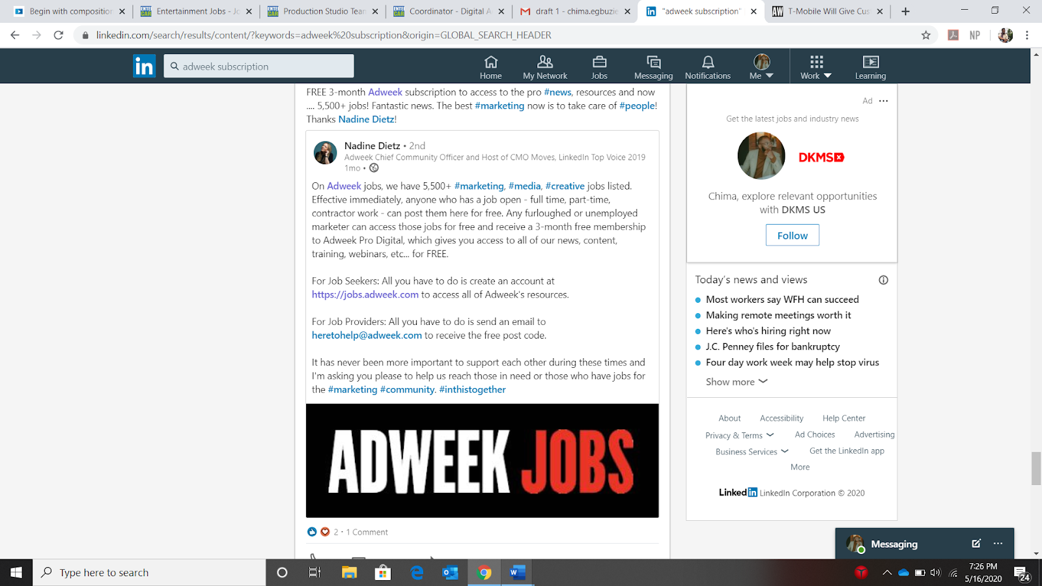Open Microsoft Edge from the taskbar
This screenshot has height=586, width=1042.
click(x=417, y=572)
